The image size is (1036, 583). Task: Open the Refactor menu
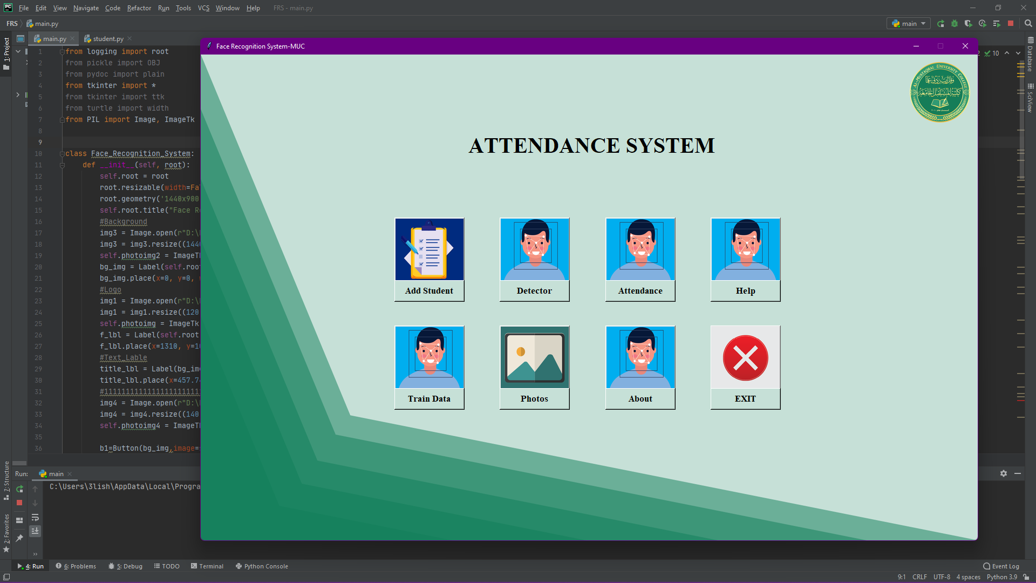click(x=139, y=8)
